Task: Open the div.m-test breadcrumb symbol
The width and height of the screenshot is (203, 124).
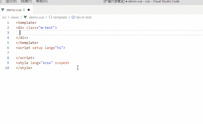Action: coord(84,17)
